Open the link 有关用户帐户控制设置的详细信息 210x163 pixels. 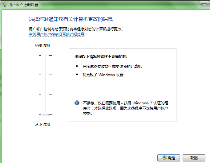[57, 34]
